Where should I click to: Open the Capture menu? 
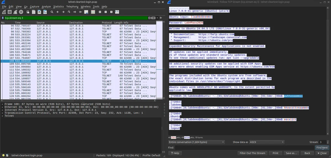point(34,6)
